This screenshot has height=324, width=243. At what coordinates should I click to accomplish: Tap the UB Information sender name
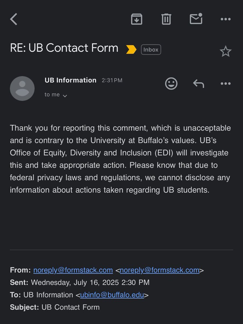click(x=71, y=80)
